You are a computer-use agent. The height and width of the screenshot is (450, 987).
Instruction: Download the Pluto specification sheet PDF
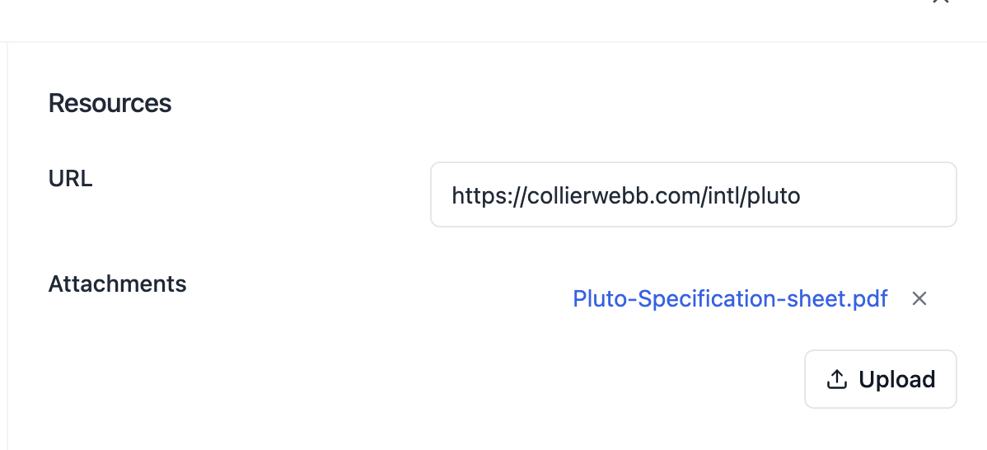[x=730, y=298]
